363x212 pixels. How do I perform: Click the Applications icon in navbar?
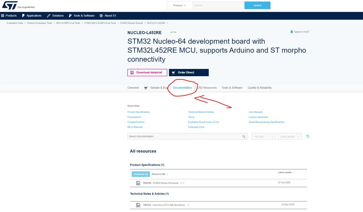coord(23,16)
